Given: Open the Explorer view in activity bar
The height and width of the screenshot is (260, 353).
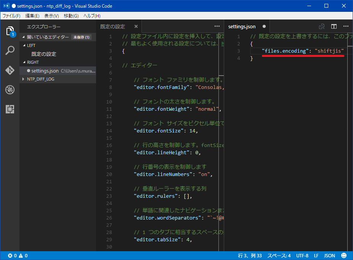Looking at the screenshot, I should tap(10, 31).
